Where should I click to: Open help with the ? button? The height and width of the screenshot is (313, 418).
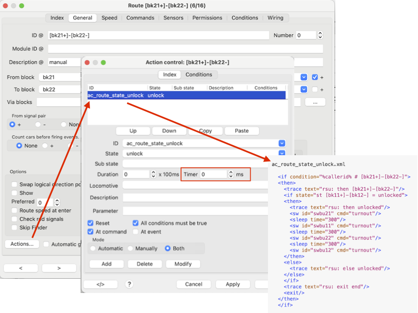(130, 284)
